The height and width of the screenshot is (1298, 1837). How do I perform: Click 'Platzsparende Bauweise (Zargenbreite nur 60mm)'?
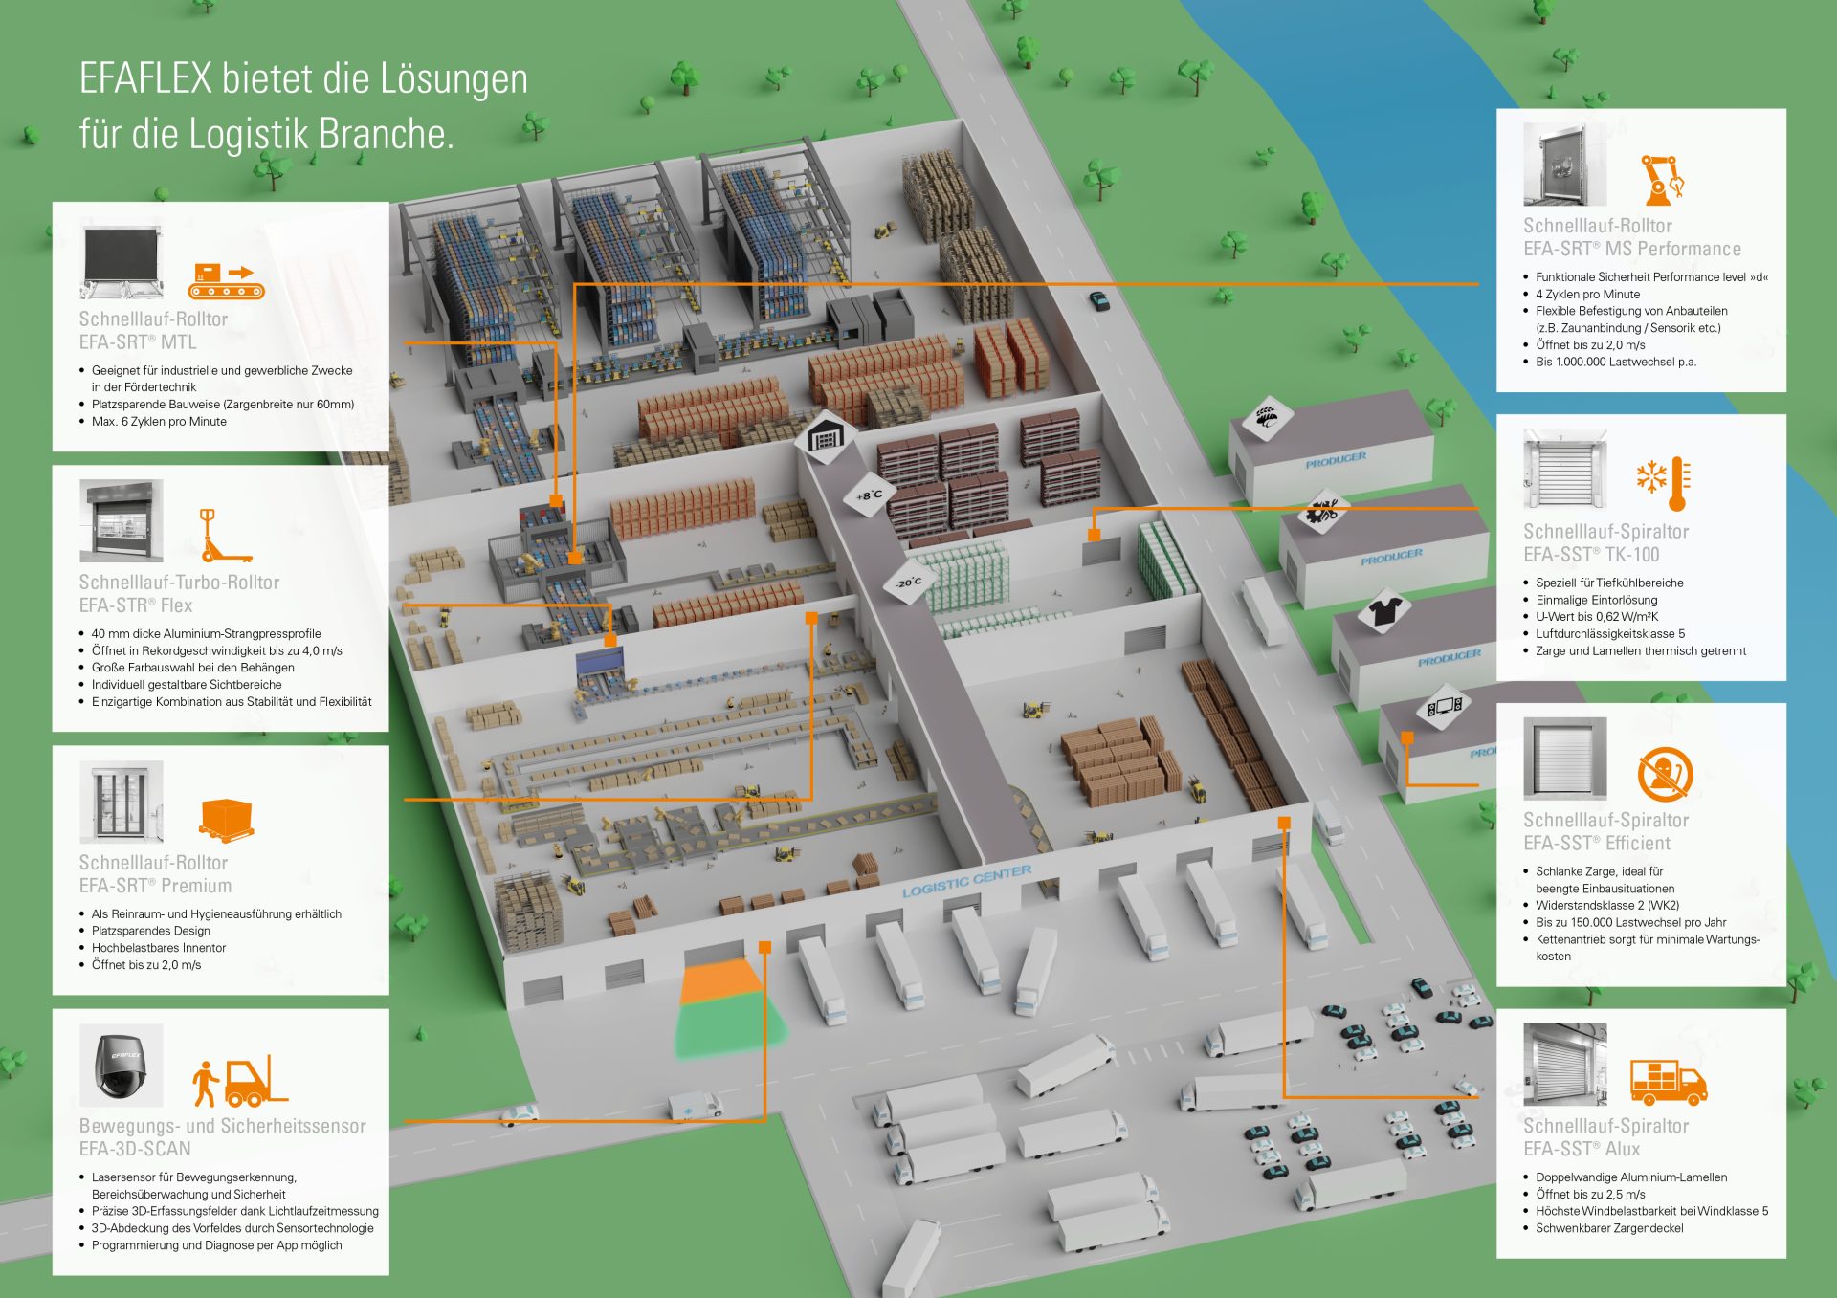tap(223, 405)
